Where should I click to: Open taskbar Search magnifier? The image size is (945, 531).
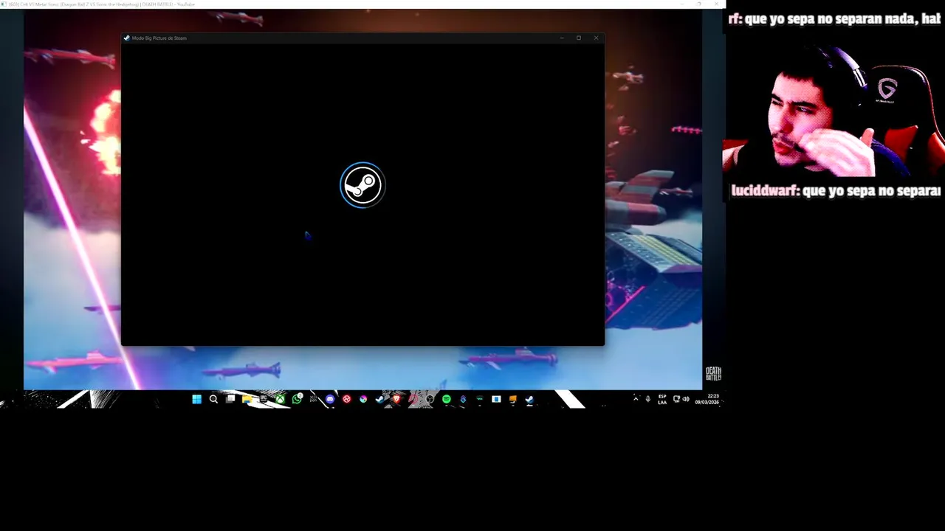[x=213, y=399]
